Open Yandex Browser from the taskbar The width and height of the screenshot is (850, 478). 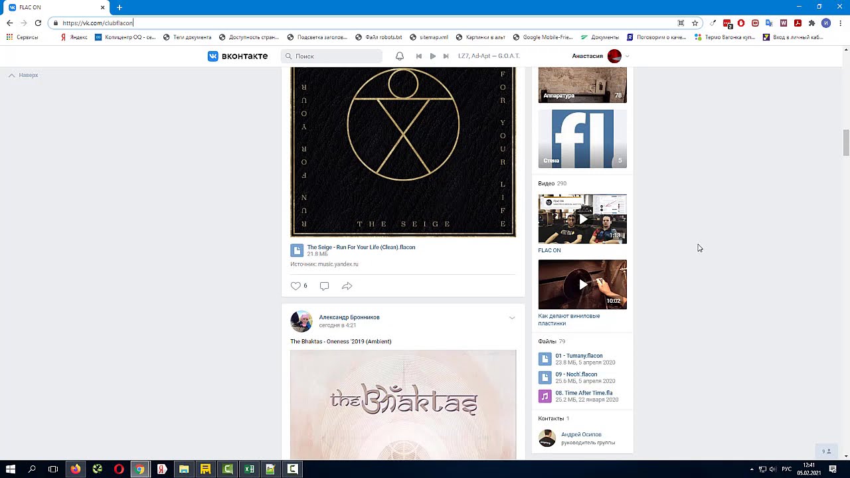click(162, 469)
